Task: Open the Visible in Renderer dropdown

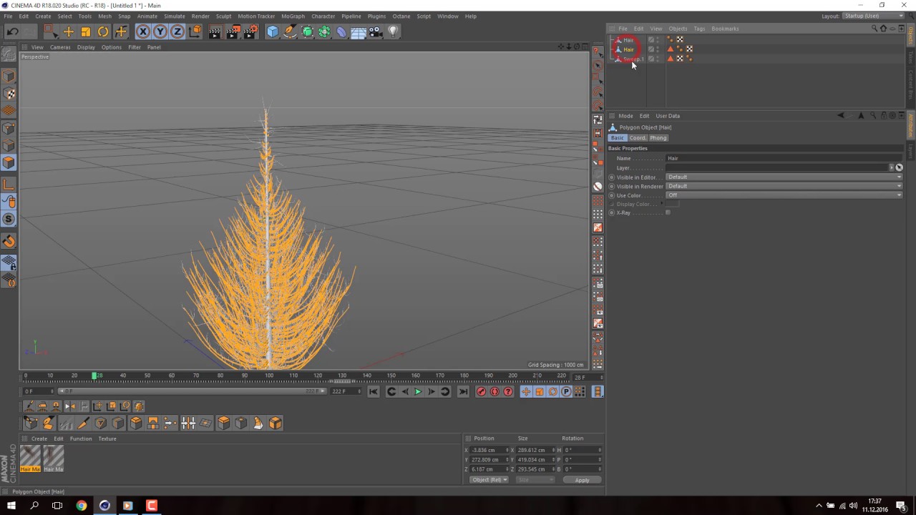Action: pos(784,186)
